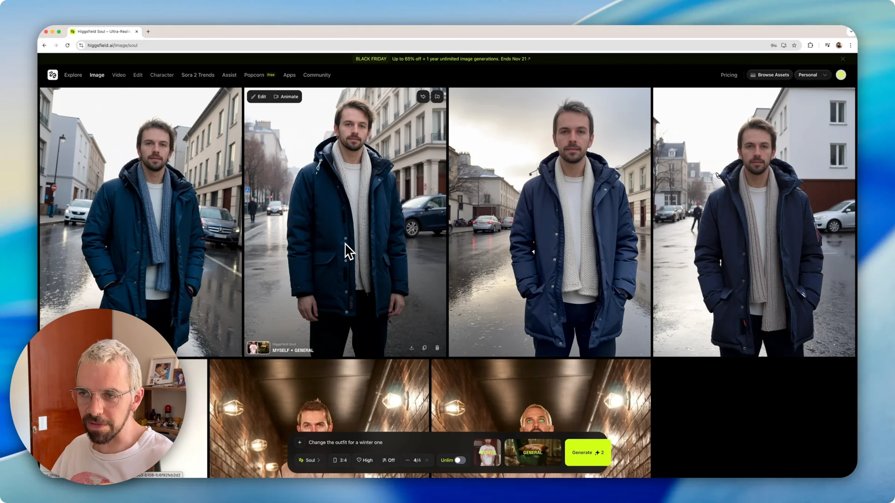
Task: Open the Community menu item
Action: coord(317,75)
